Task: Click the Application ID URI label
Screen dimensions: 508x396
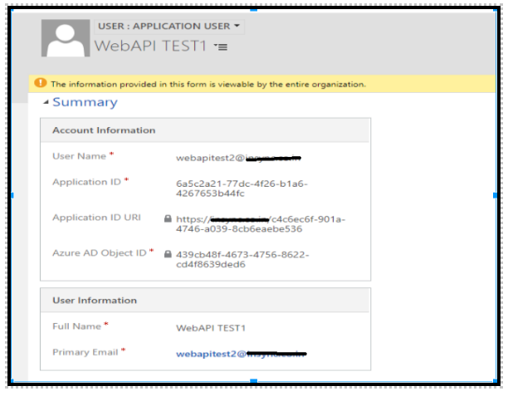Action: pyautogui.click(x=96, y=218)
